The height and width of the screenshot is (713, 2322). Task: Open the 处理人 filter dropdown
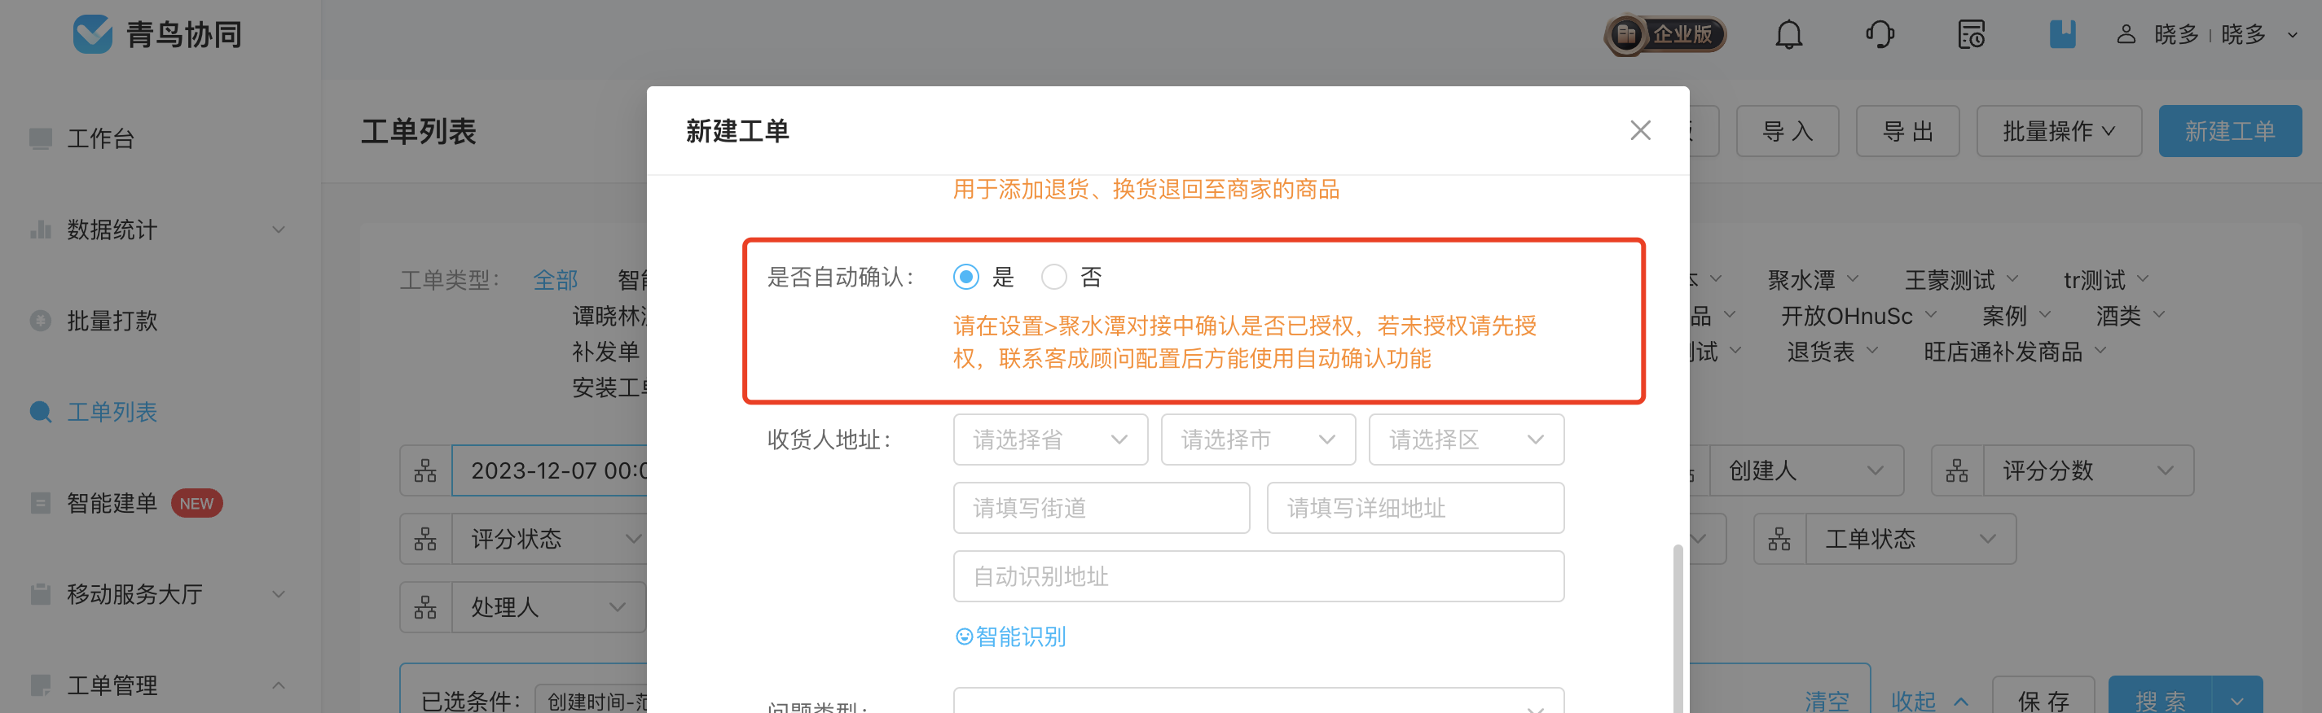549,606
